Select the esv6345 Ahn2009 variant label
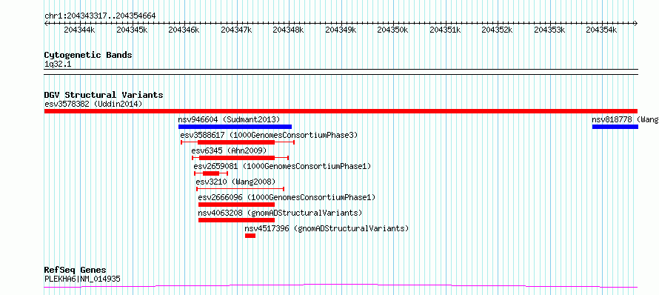The height and width of the screenshot is (295, 659). 229,150
